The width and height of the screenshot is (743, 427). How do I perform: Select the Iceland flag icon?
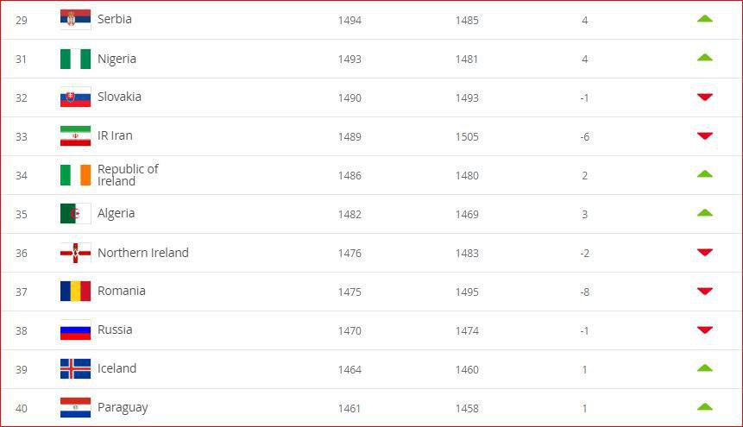[x=75, y=368]
